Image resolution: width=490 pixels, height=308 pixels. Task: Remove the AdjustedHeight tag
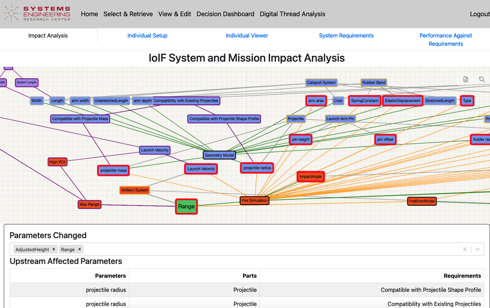pos(54,249)
